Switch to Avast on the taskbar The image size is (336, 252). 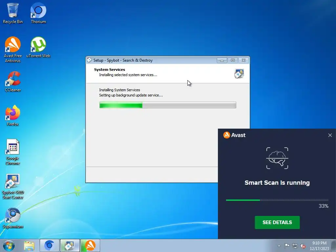(90, 245)
